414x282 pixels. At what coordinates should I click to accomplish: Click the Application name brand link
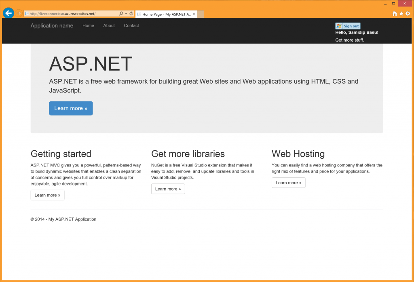click(52, 25)
